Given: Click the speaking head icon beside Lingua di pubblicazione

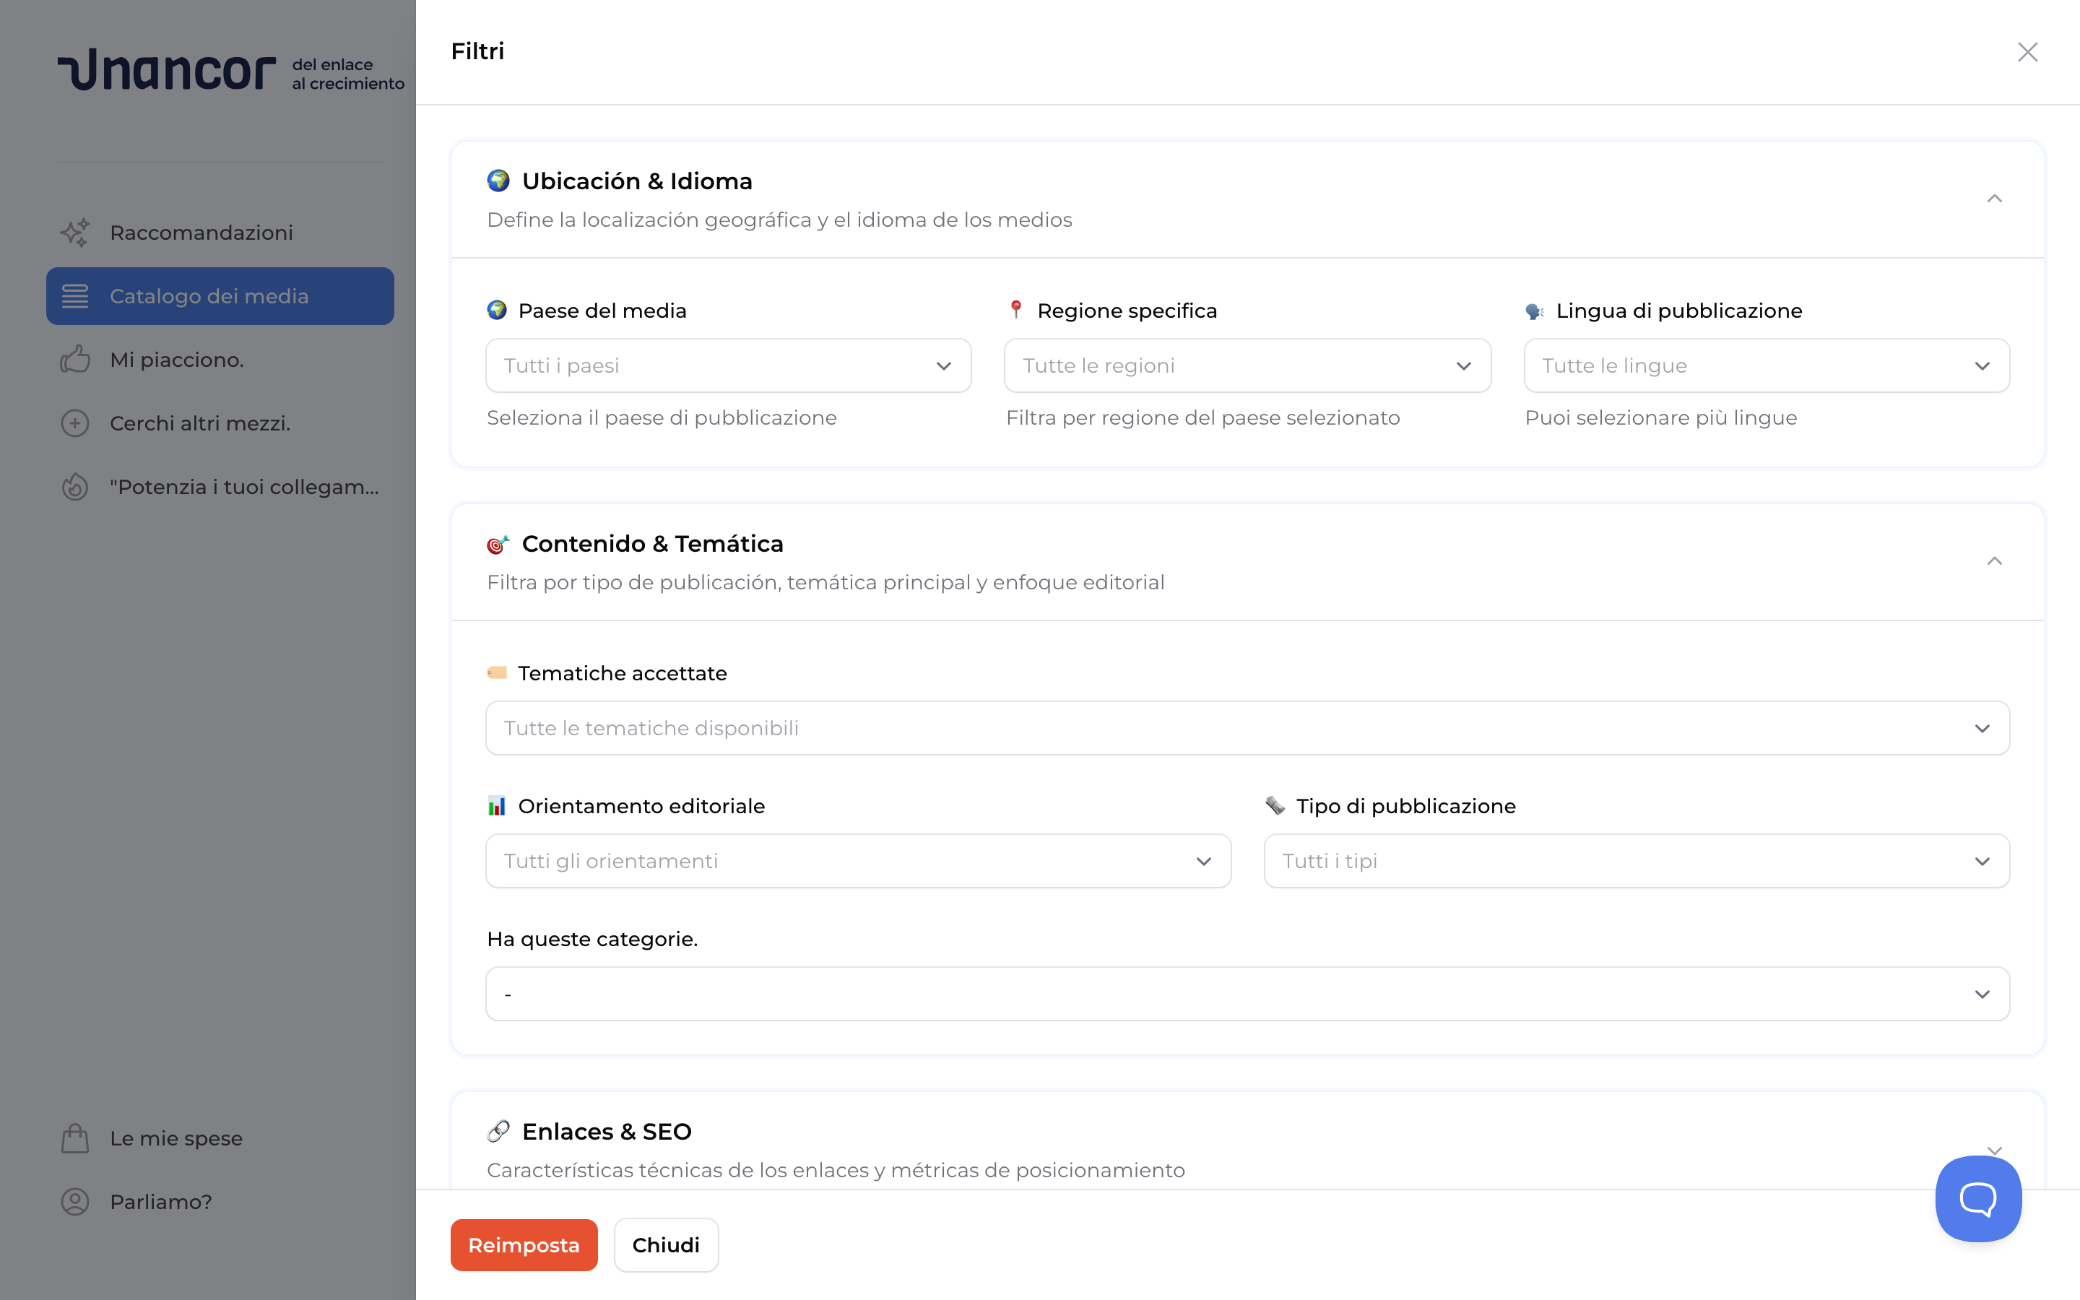Looking at the screenshot, I should [1534, 311].
